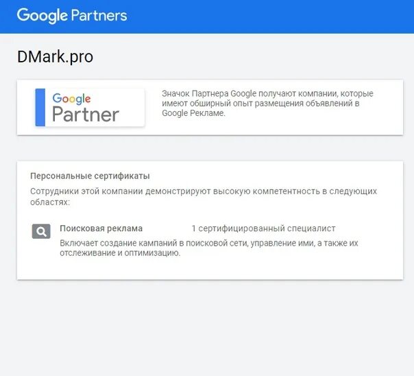Click 1 сертифицированный специалист text
Screen dimensions: 414x376
click(x=263, y=228)
